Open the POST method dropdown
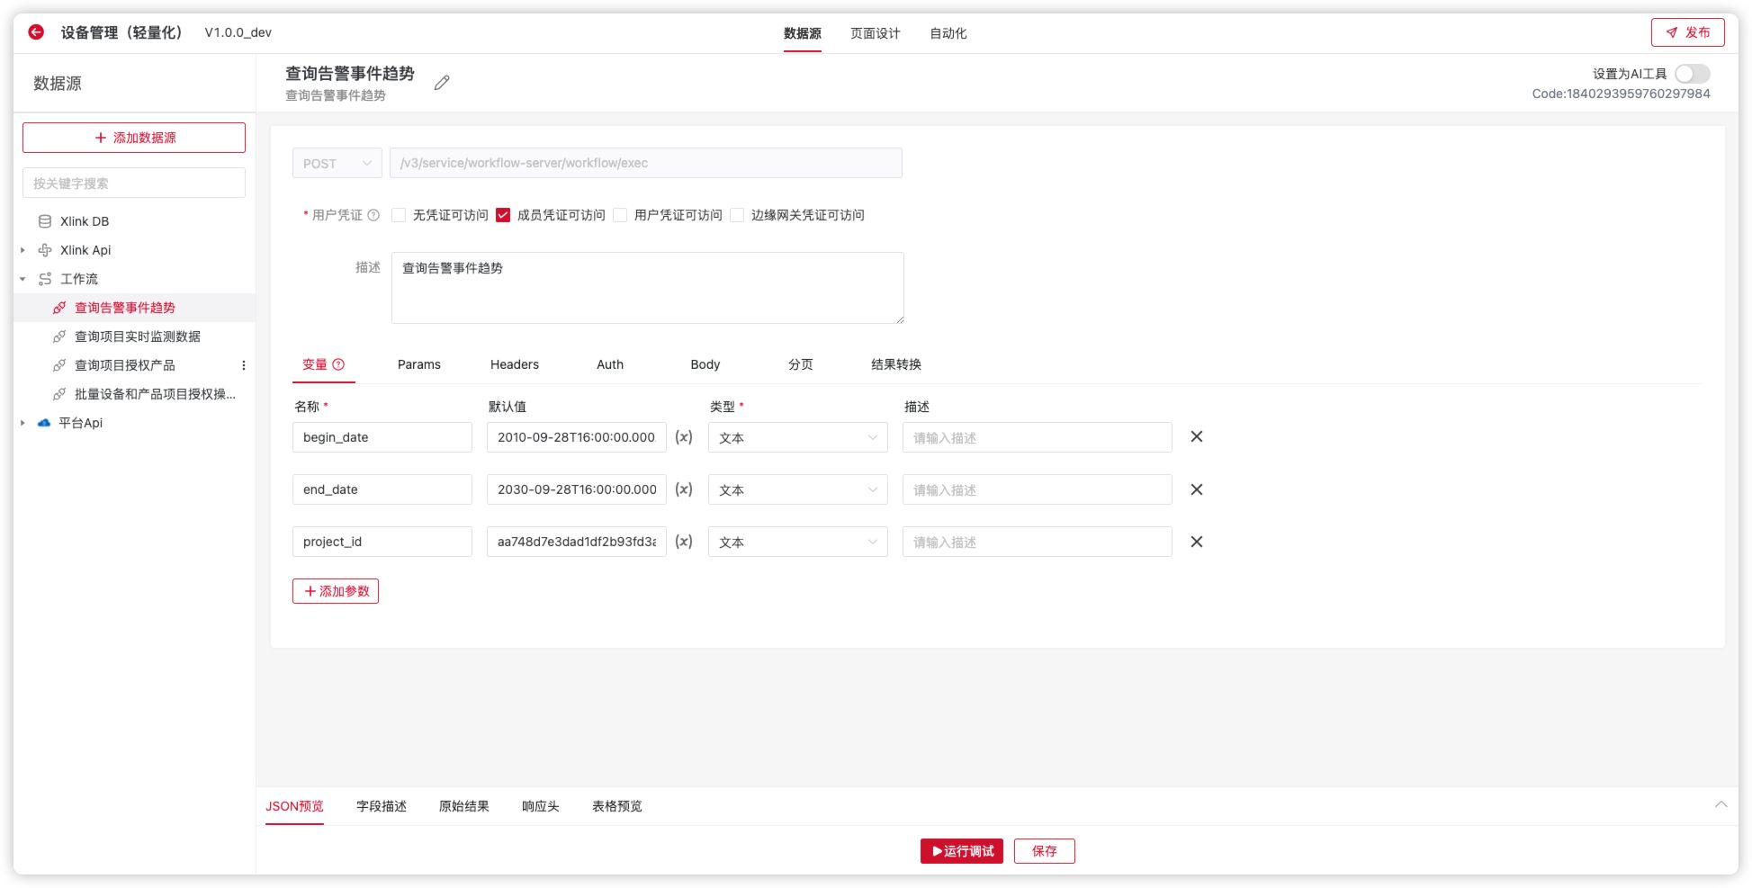Screen dimensions: 1752x888 [x=337, y=163]
